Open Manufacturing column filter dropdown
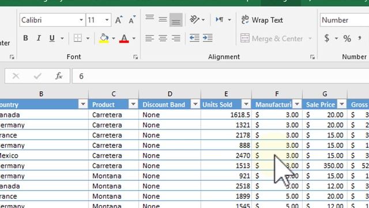 [x=297, y=104]
